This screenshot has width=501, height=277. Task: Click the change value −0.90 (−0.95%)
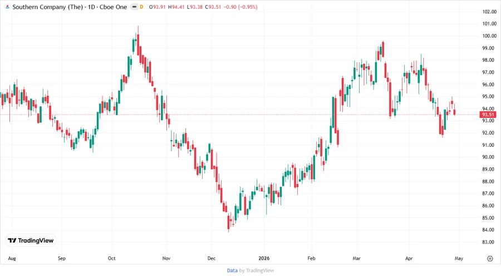(240, 7)
